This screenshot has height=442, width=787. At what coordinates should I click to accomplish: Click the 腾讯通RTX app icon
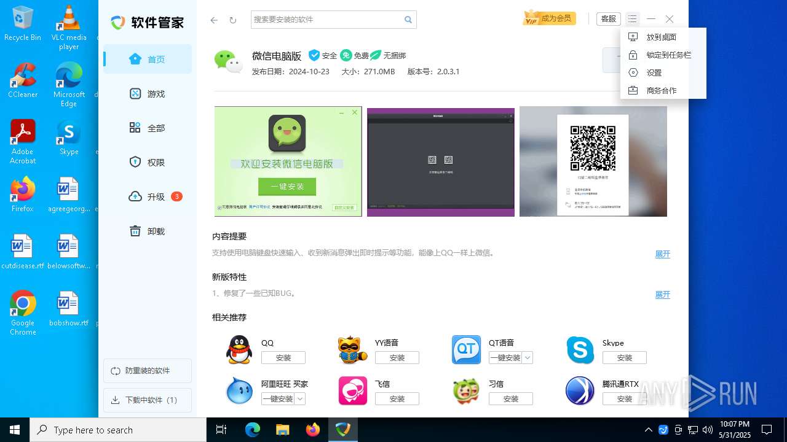pyautogui.click(x=580, y=391)
